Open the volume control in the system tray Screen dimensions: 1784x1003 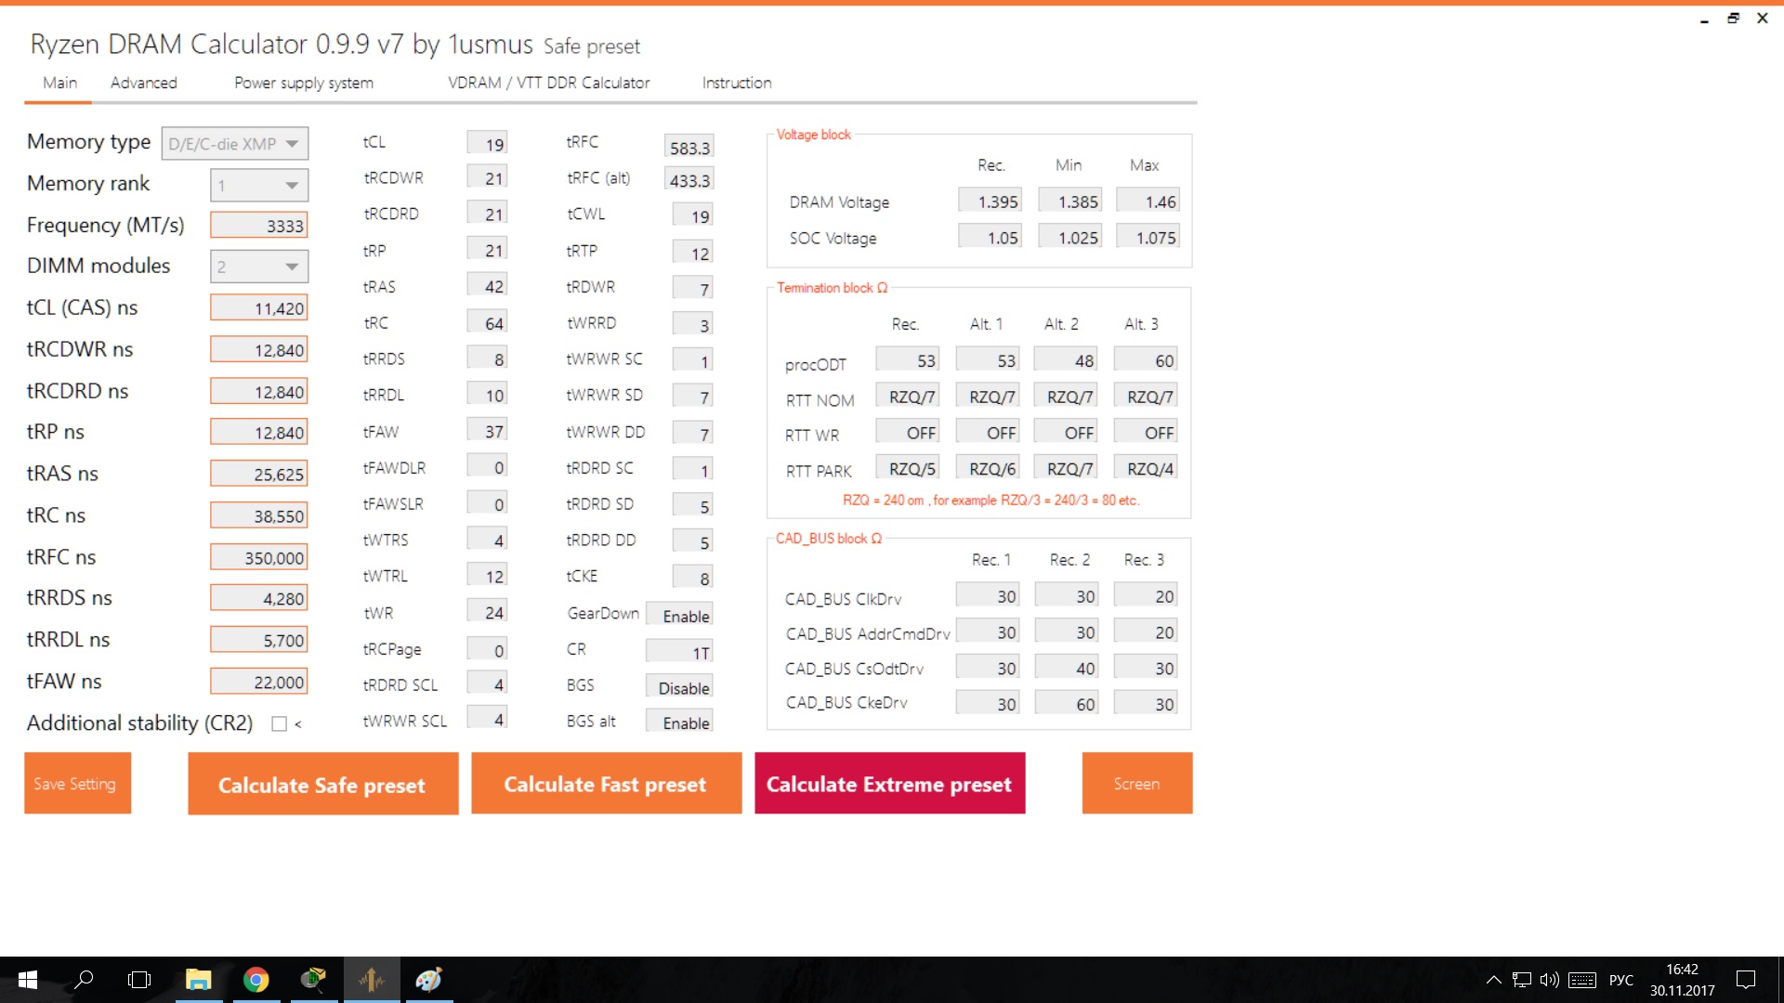[x=1549, y=980]
